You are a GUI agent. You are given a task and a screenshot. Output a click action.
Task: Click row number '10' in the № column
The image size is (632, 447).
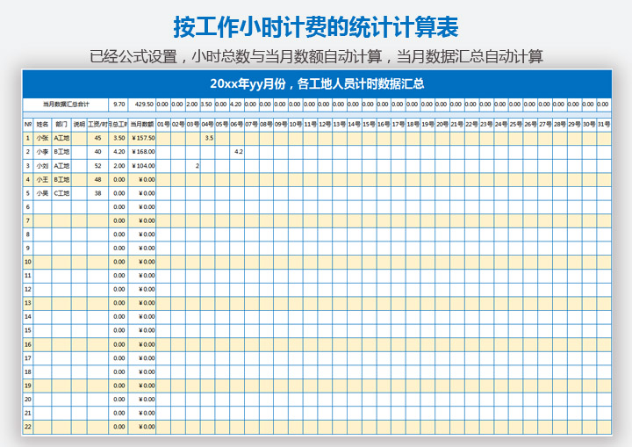click(28, 262)
